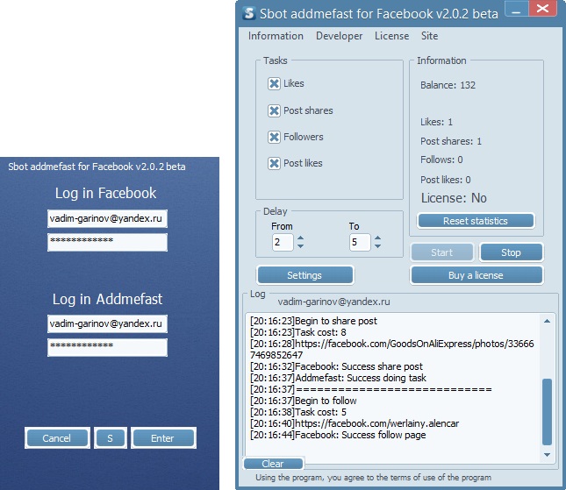Increase the Delay From value with up arrow
The image size is (566, 490).
[300, 238]
